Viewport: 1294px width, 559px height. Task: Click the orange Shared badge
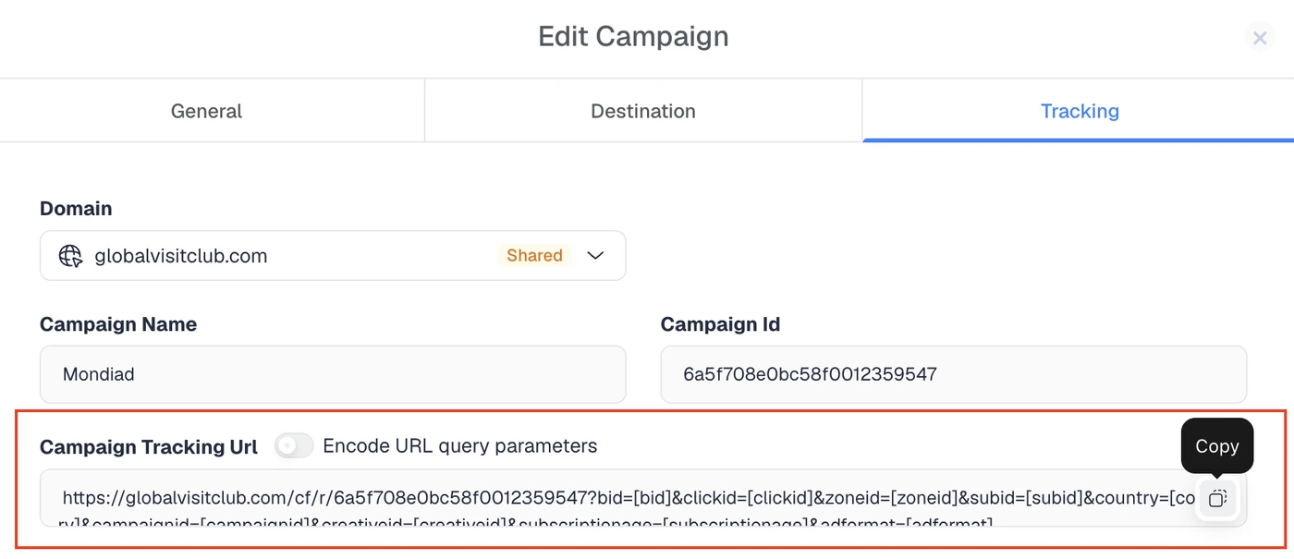coord(534,256)
